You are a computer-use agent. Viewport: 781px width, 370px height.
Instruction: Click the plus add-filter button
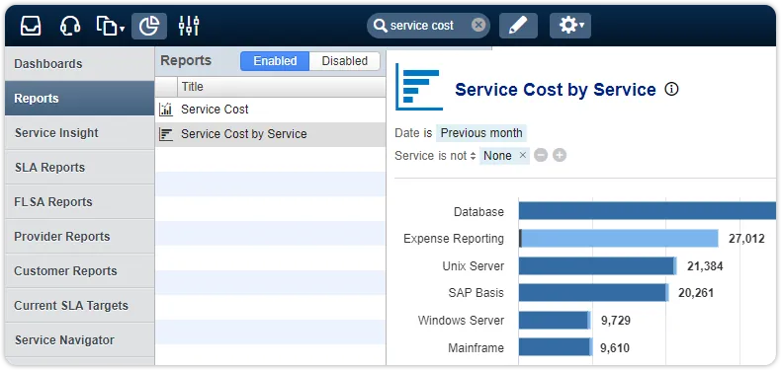(560, 156)
